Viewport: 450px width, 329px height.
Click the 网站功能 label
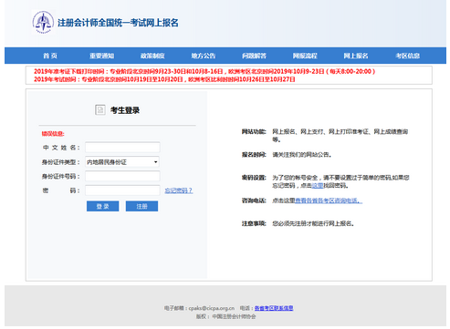click(x=254, y=131)
